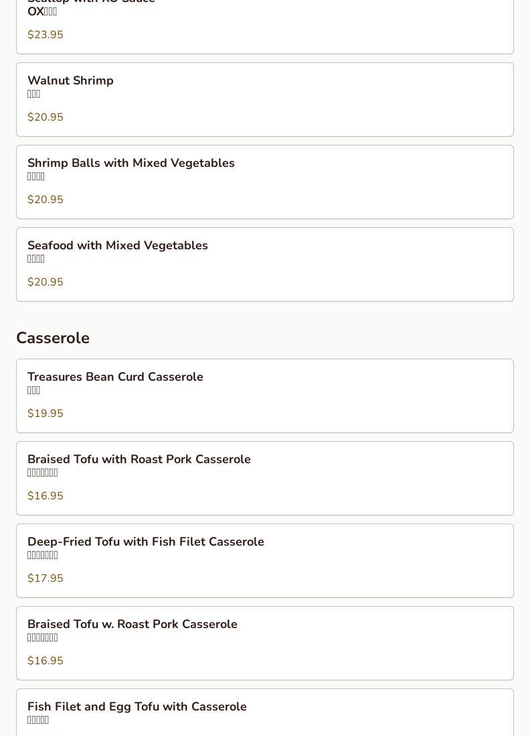Click Chinese subtitle under Treasures Bean Curd Casserole
The width and height of the screenshot is (530, 736).
[x=34, y=391]
